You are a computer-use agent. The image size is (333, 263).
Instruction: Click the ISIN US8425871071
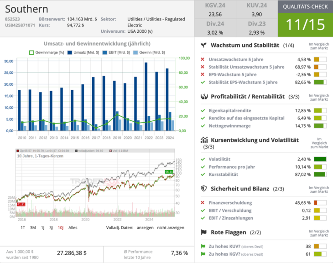point(20,25)
